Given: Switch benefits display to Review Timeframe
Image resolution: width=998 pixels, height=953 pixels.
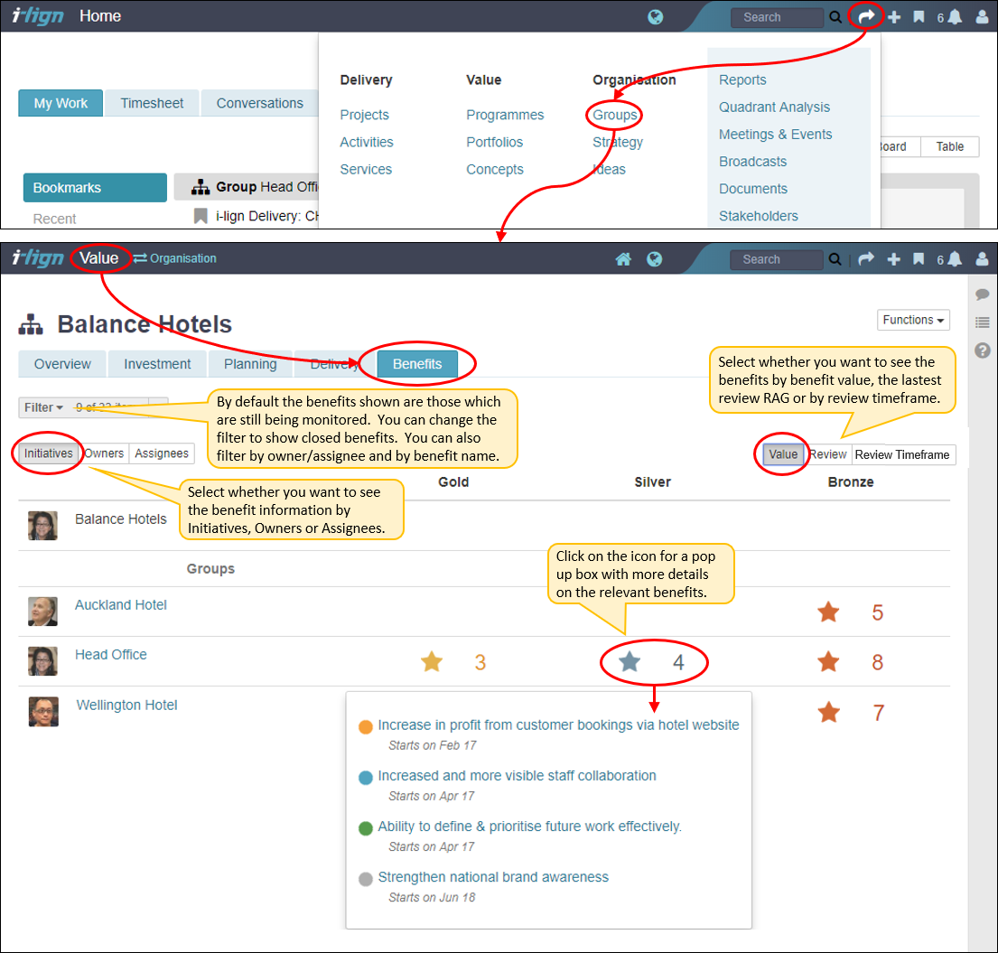Looking at the screenshot, I should pos(902,454).
